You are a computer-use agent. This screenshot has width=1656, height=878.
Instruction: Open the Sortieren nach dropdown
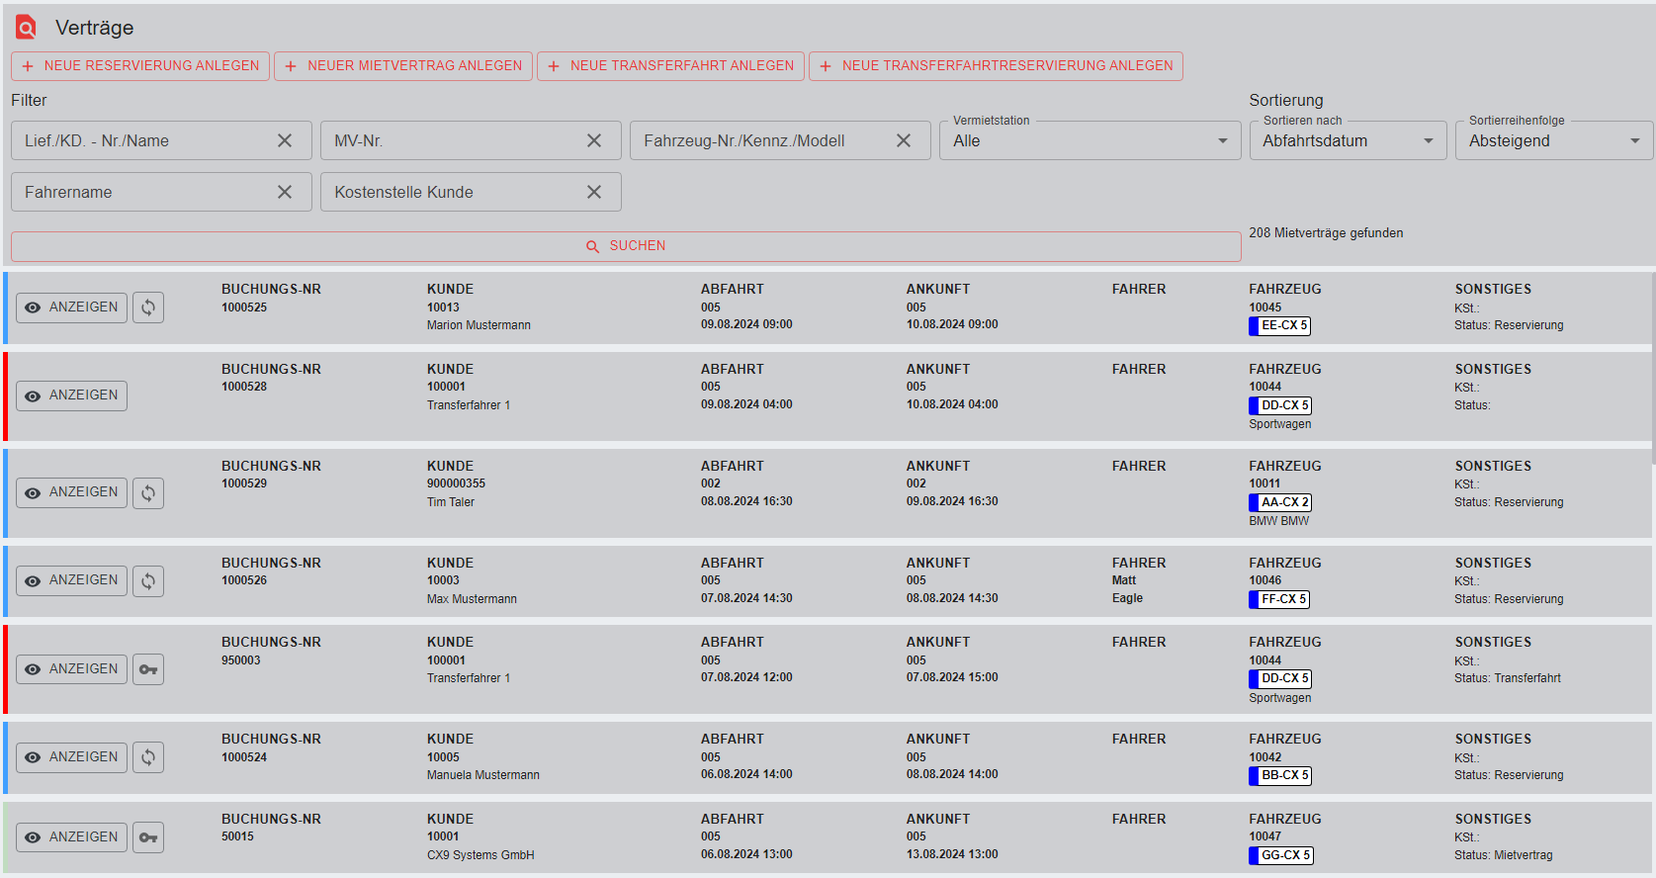coord(1347,140)
